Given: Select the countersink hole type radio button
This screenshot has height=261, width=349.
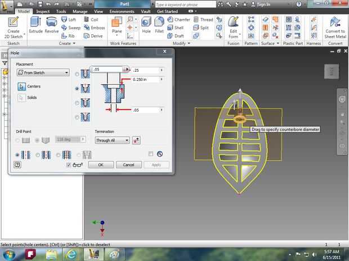Looking at the screenshot, I should 77,117.
